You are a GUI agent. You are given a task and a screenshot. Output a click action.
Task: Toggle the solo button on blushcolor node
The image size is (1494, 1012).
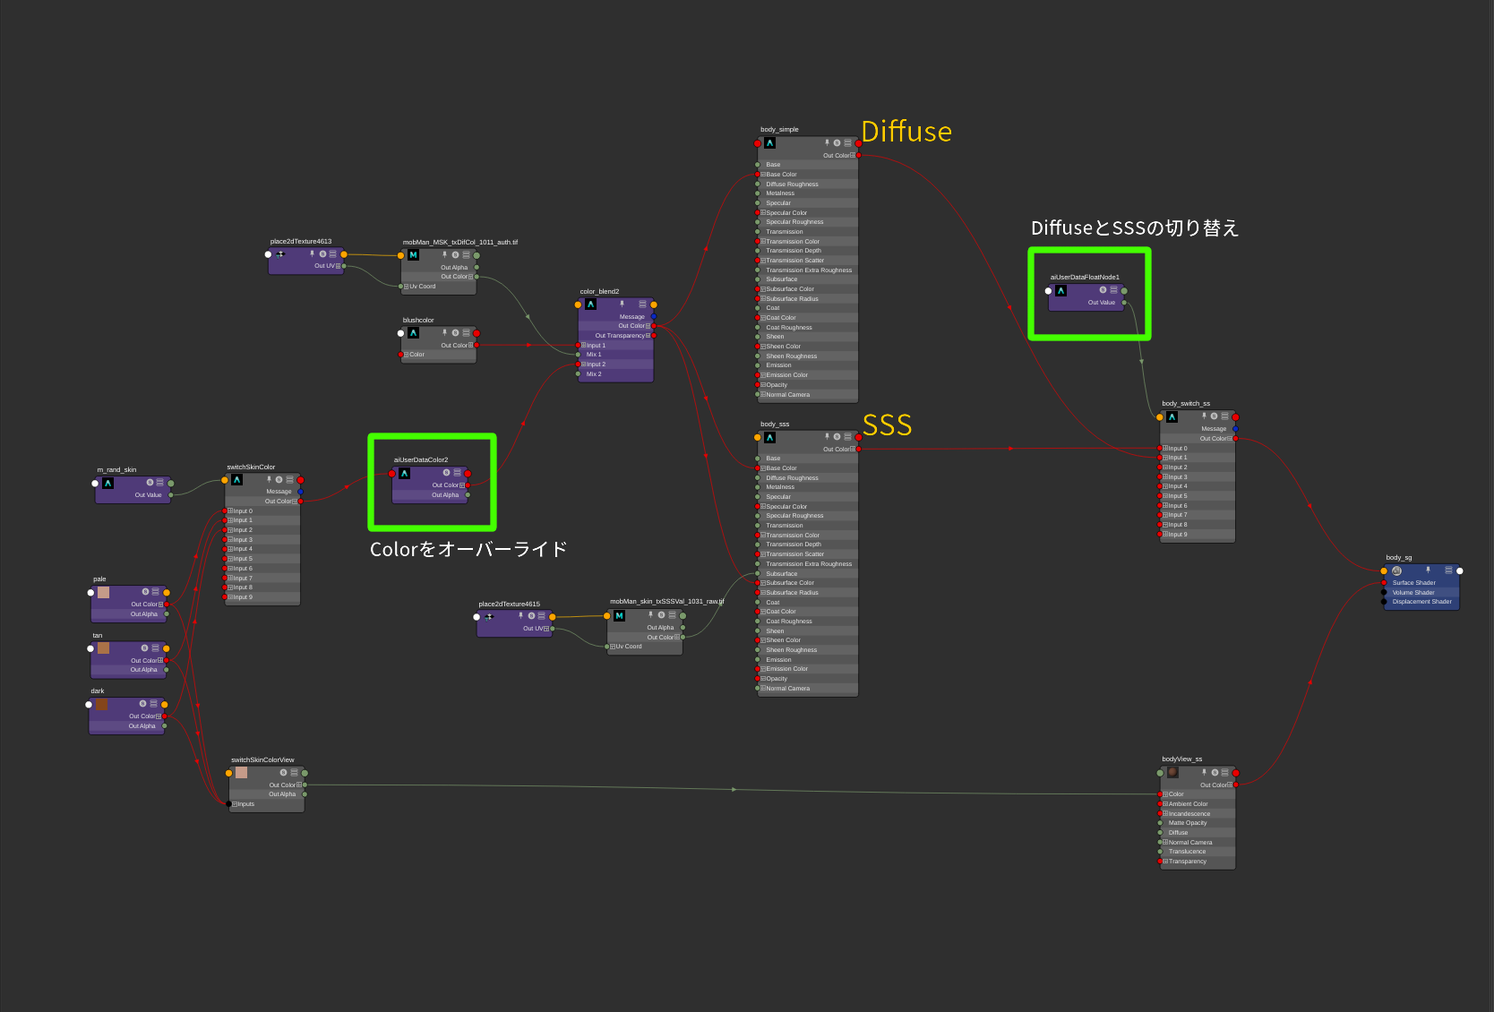(455, 333)
